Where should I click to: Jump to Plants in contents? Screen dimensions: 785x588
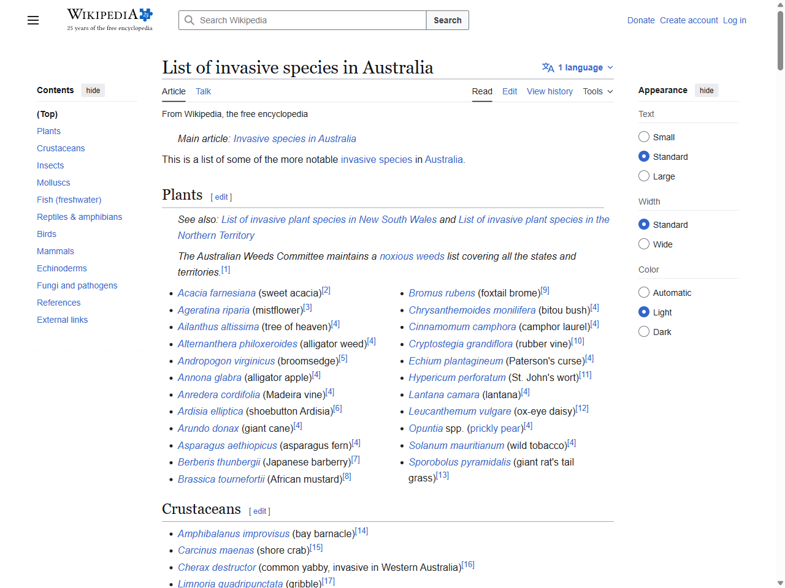[x=48, y=131]
